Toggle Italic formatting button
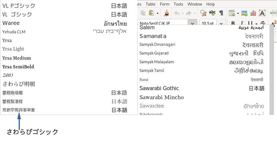 point(242,23)
